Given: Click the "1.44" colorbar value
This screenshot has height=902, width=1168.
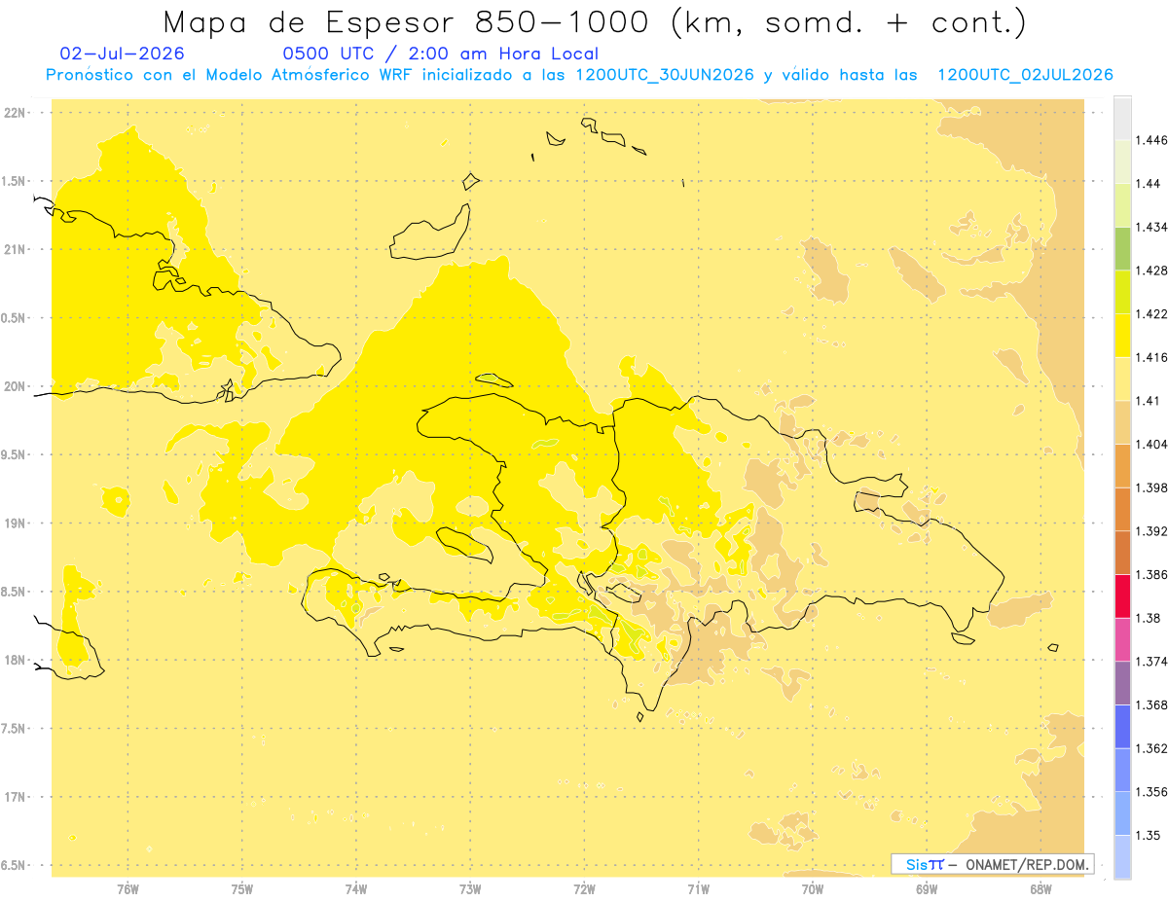Looking at the screenshot, I should pyautogui.click(x=1149, y=183).
